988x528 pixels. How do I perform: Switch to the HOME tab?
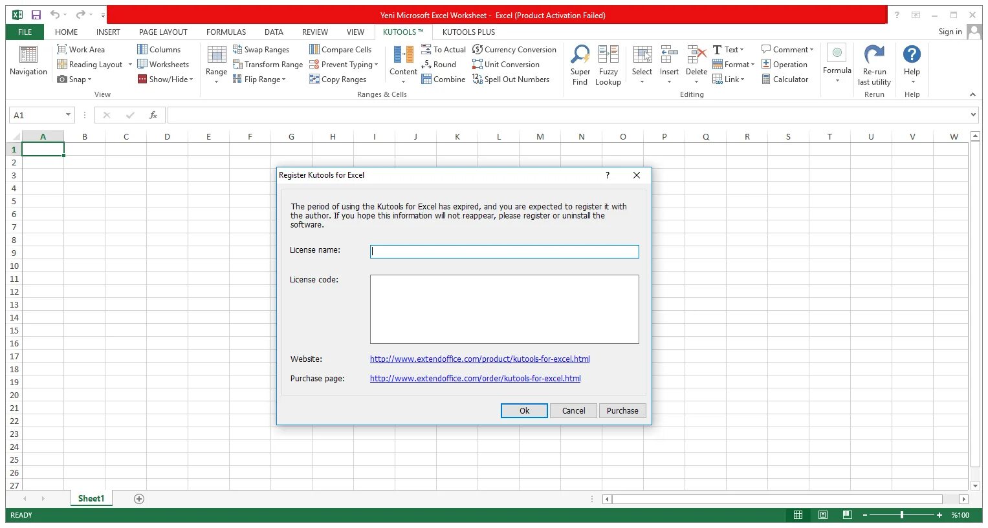[x=66, y=32]
